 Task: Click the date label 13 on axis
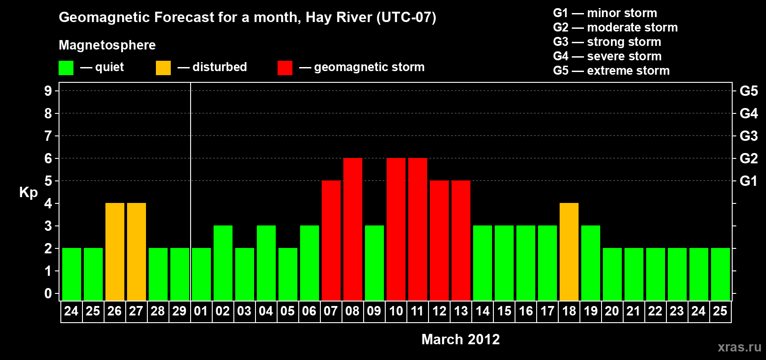[x=461, y=311]
